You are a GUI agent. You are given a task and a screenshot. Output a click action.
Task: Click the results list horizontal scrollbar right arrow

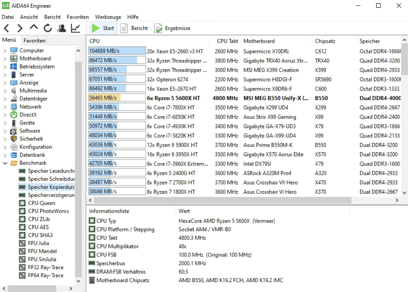(397, 200)
